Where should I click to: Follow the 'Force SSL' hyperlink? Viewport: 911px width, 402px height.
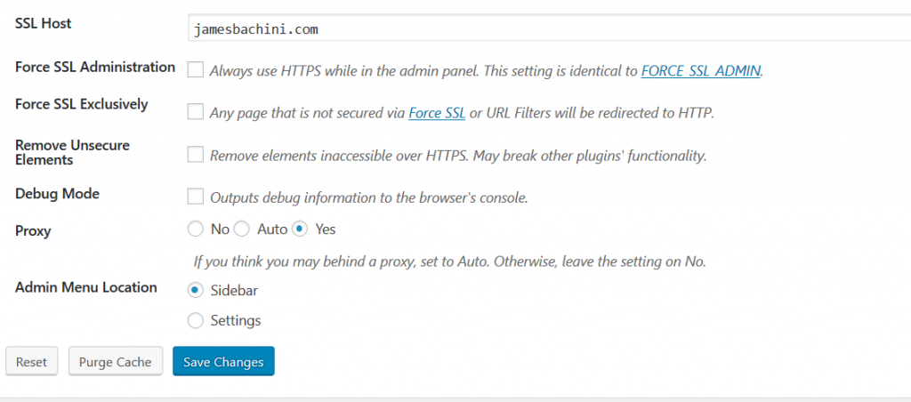click(437, 113)
